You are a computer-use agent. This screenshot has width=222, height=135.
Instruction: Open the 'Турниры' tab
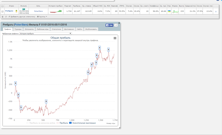18,29
